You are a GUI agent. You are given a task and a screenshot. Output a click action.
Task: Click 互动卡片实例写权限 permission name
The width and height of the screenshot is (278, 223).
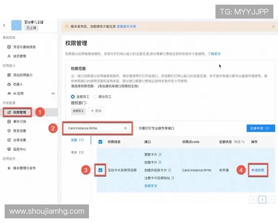122,170
